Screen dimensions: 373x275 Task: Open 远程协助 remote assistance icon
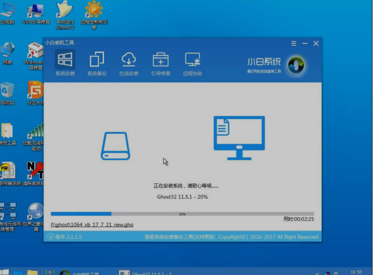coord(192,60)
